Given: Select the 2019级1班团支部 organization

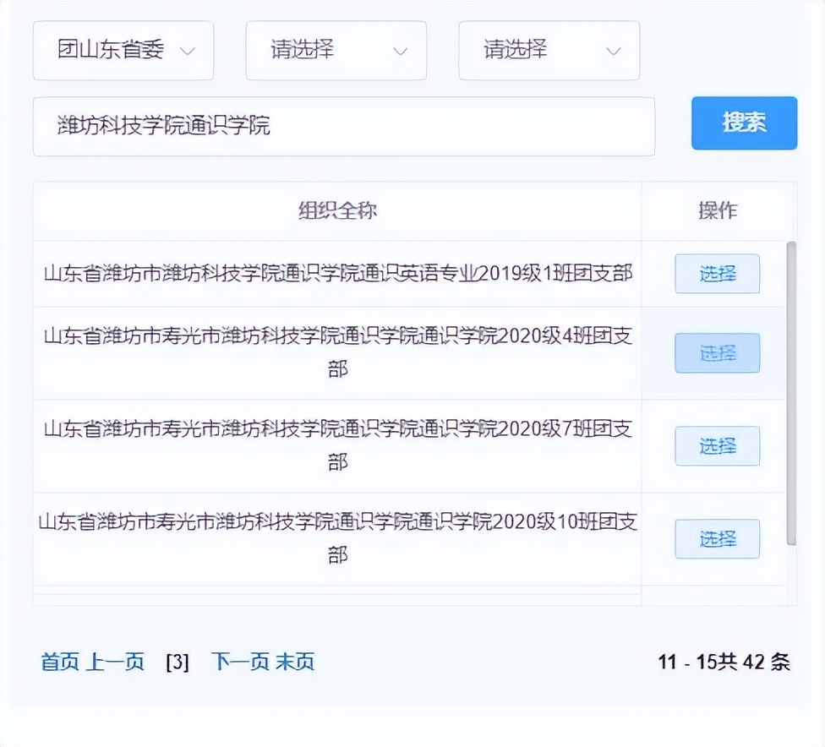Looking at the screenshot, I should (x=717, y=274).
